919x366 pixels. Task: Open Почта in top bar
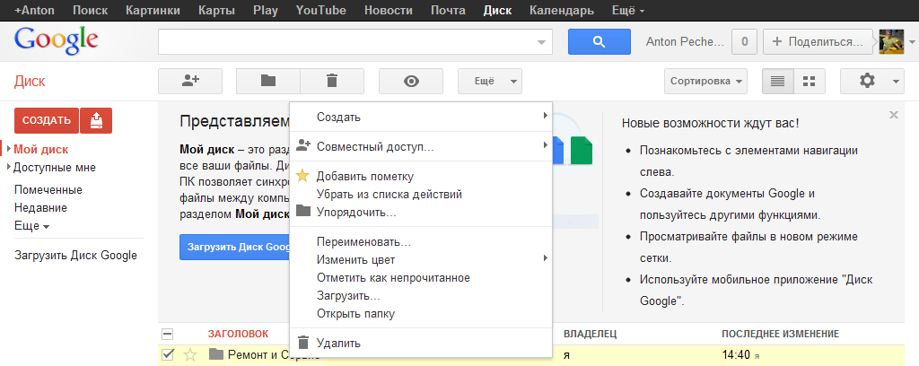(448, 11)
